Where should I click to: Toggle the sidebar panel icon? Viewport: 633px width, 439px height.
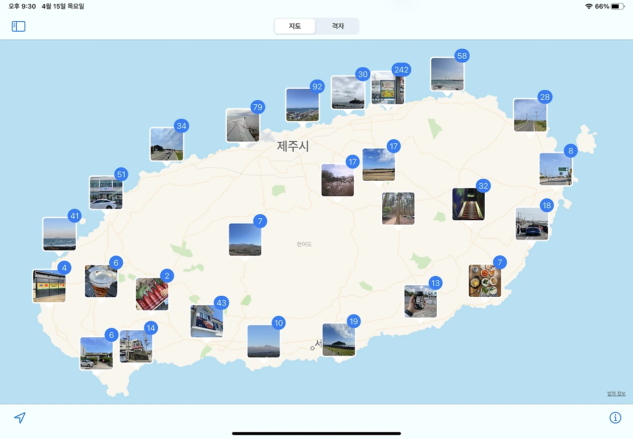tap(18, 26)
